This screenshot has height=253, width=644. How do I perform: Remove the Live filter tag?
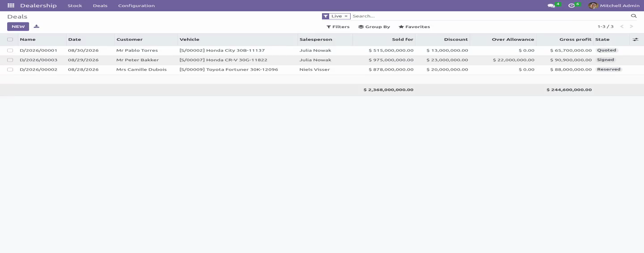(346, 16)
